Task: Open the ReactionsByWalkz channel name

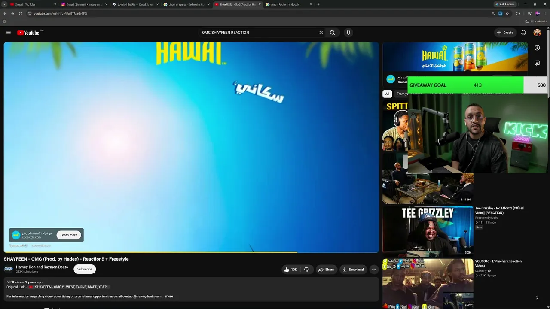Action: point(487,218)
